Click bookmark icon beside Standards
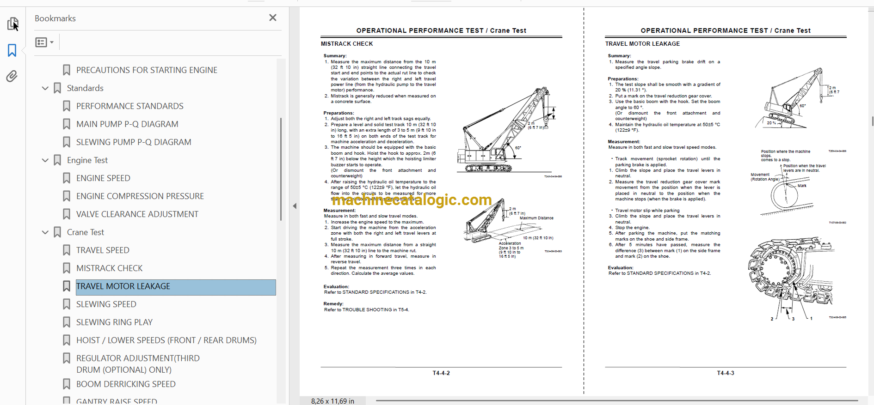The image size is (874, 405). pos(57,88)
